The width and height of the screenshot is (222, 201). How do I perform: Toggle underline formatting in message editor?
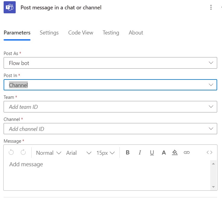click(x=152, y=153)
